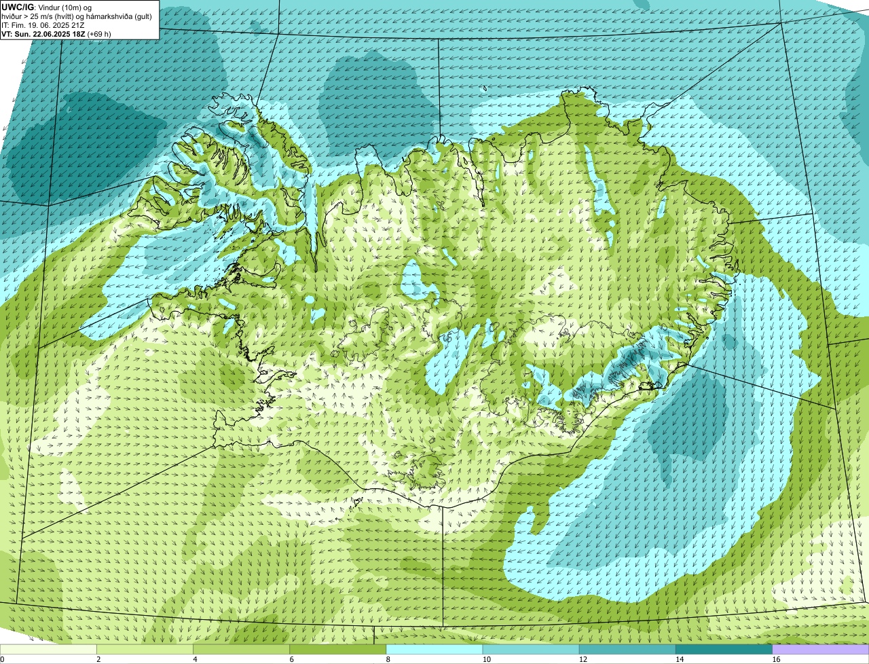
Task: Select the 10–12 m/s turquoise swatch
Action: point(531,649)
